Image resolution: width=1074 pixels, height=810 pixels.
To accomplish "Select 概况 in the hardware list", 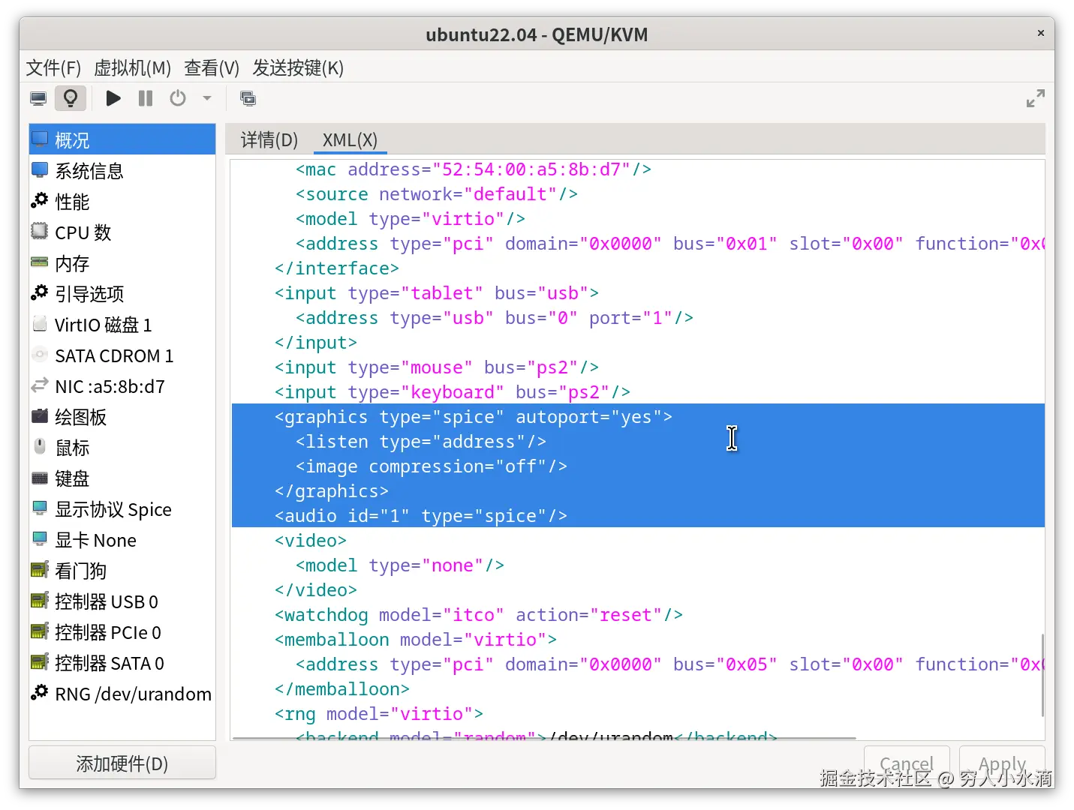I will tap(122, 139).
